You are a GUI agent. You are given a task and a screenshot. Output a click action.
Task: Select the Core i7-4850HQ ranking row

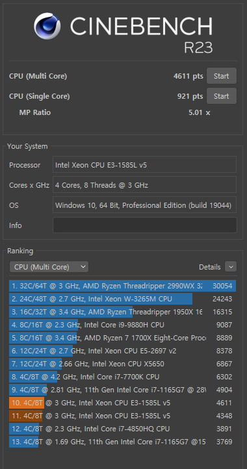point(122,429)
